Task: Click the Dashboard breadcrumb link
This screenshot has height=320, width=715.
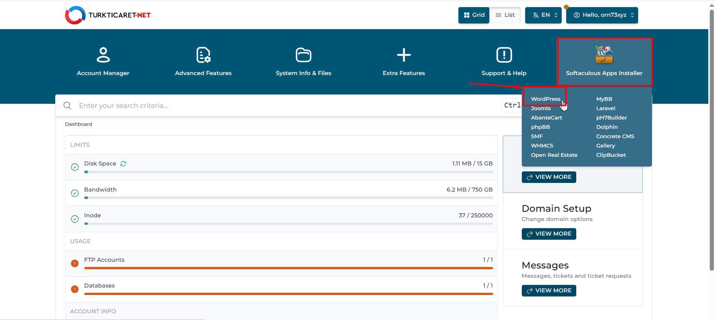Action: pos(78,124)
